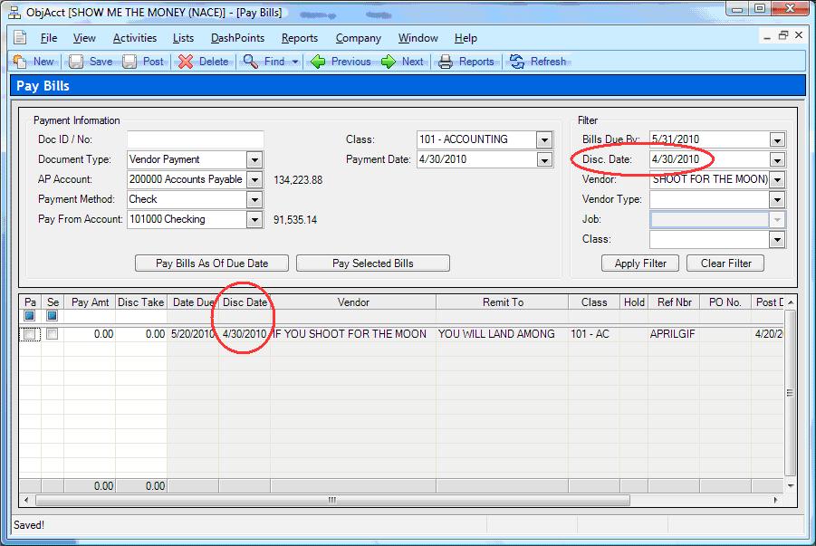Click the New document toolbar icon

coord(21,62)
